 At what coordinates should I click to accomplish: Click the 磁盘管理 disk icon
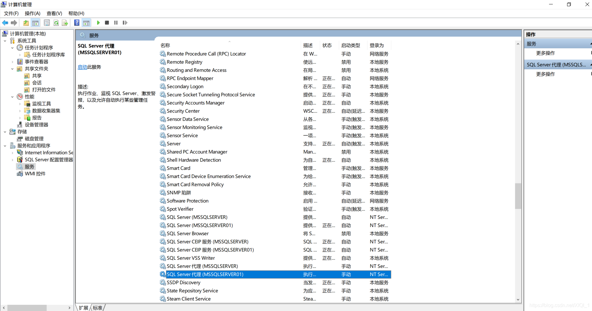(x=20, y=139)
